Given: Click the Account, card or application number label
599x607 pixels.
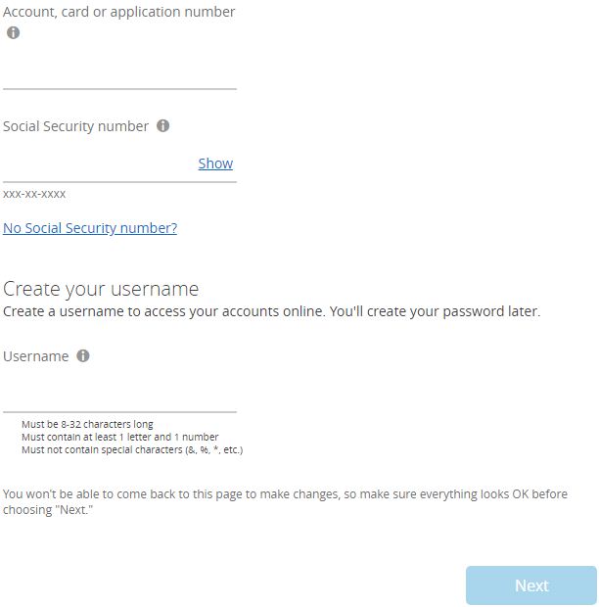Looking at the screenshot, I should pyautogui.click(x=118, y=12).
